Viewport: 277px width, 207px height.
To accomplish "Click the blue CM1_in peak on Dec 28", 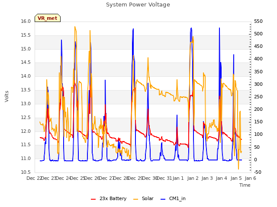I will point(133,29).
